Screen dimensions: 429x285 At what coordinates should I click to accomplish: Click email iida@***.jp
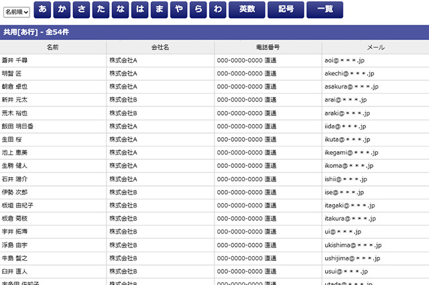[x=345, y=126]
